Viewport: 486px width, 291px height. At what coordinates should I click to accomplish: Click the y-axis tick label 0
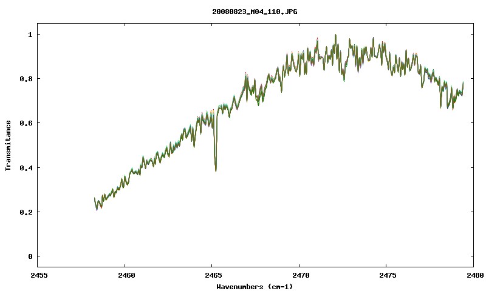pos(30,256)
